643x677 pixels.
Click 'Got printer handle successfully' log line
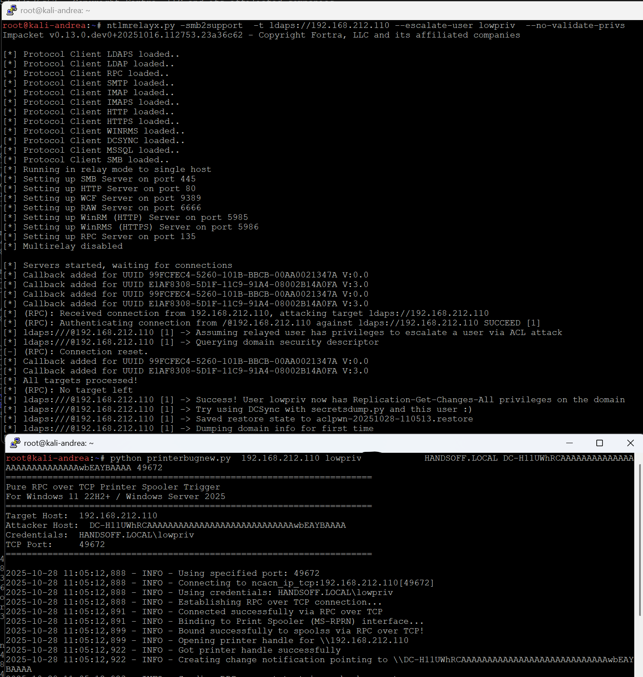(173, 650)
